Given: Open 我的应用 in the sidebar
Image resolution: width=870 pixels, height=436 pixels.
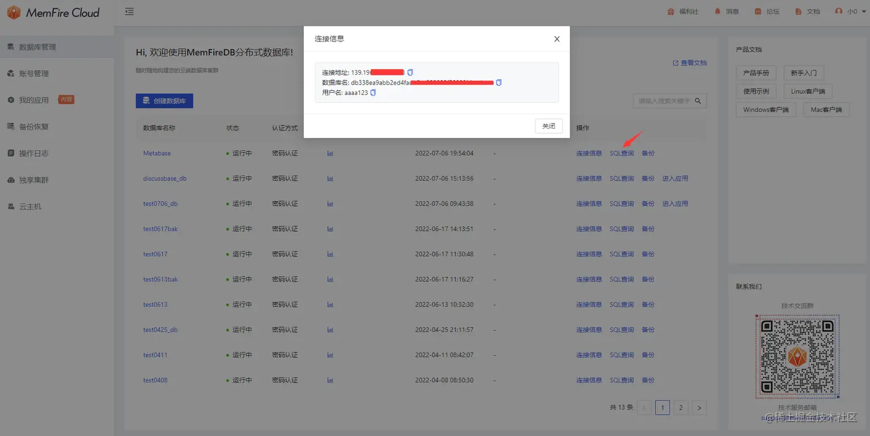Looking at the screenshot, I should 57,100.
